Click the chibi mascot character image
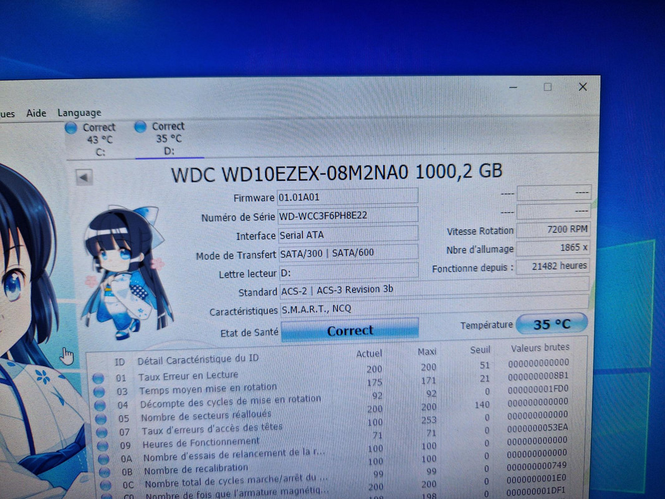Image resolution: width=665 pixels, height=499 pixels. click(127, 273)
